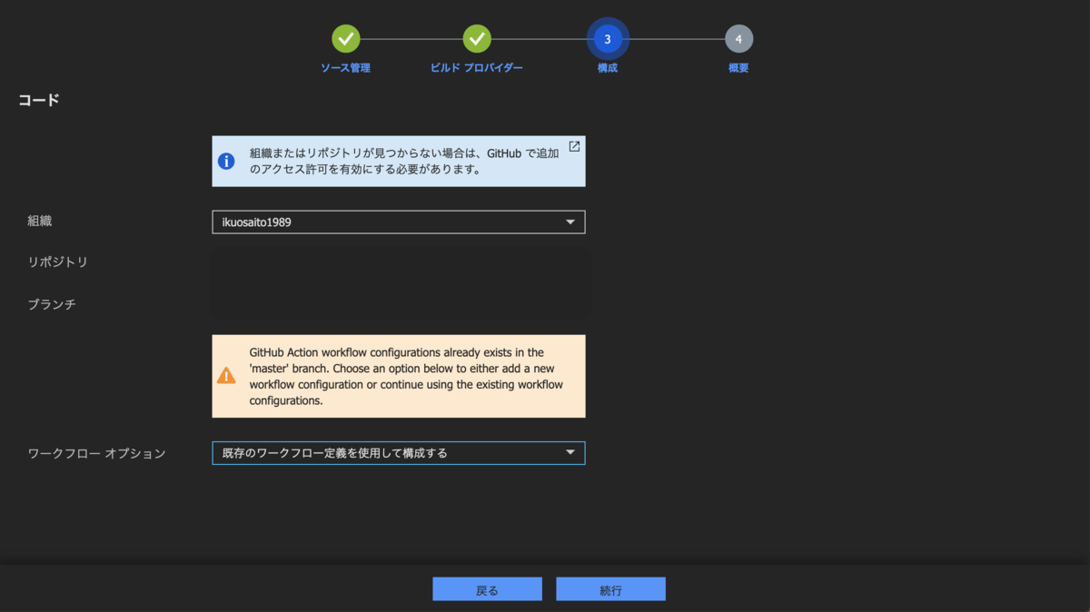The height and width of the screenshot is (612, 1090).
Task: Go to the completed ビルド プロバイダー step circle
Action: tap(477, 38)
